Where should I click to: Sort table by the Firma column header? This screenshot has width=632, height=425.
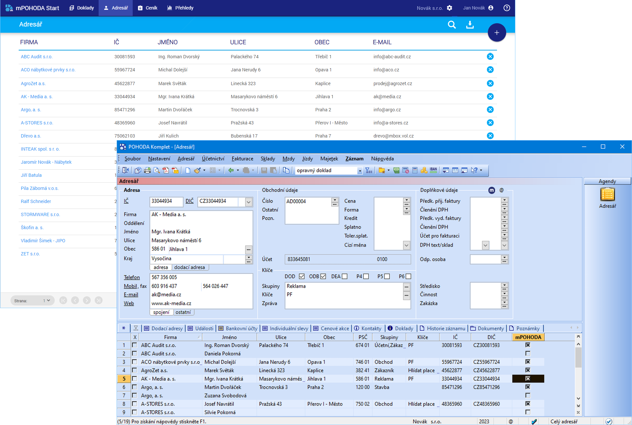[170, 337]
